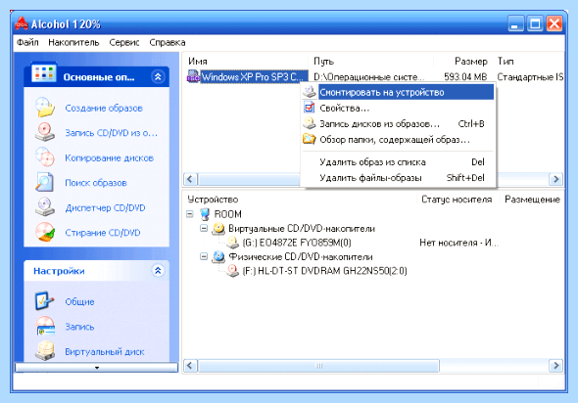This screenshot has height=403, width=578.
Task: Open the Поиск образов link
Action: [x=96, y=183]
